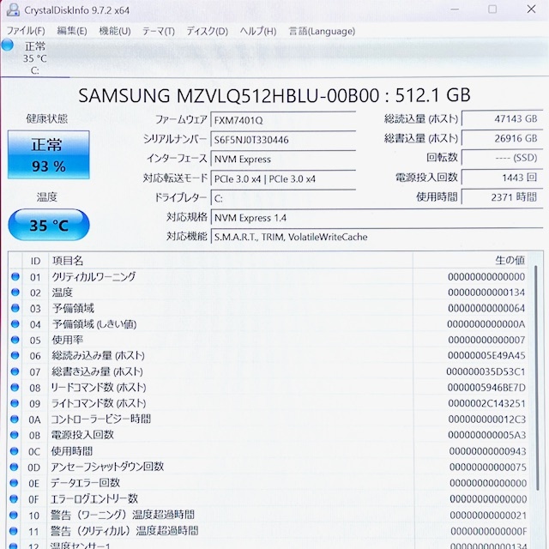Screen dimensions: 549x549
Task: Select the 総書き込み量 (ホスト) row 07
Action: [x=268, y=371]
